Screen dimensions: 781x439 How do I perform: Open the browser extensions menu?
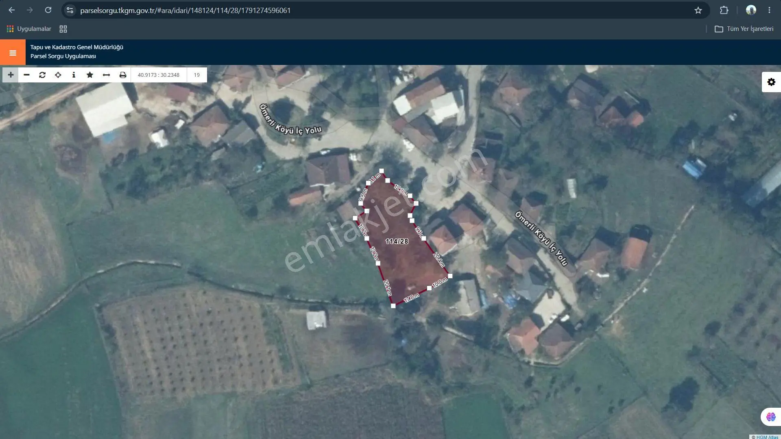[x=724, y=10]
